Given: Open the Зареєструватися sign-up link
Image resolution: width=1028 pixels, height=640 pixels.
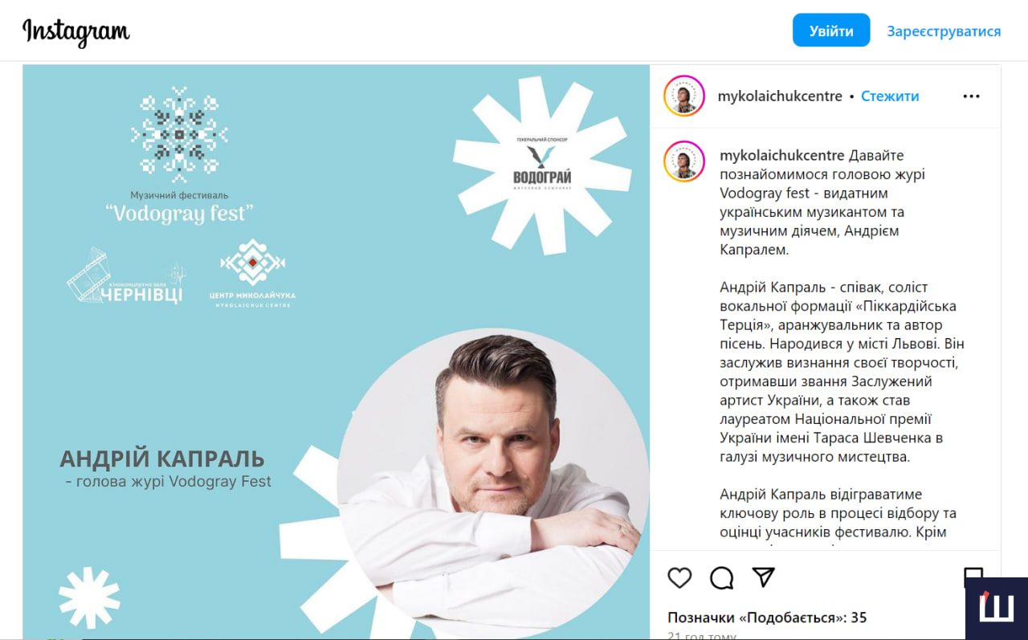Looking at the screenshot, I should click(x=944, y=31).
